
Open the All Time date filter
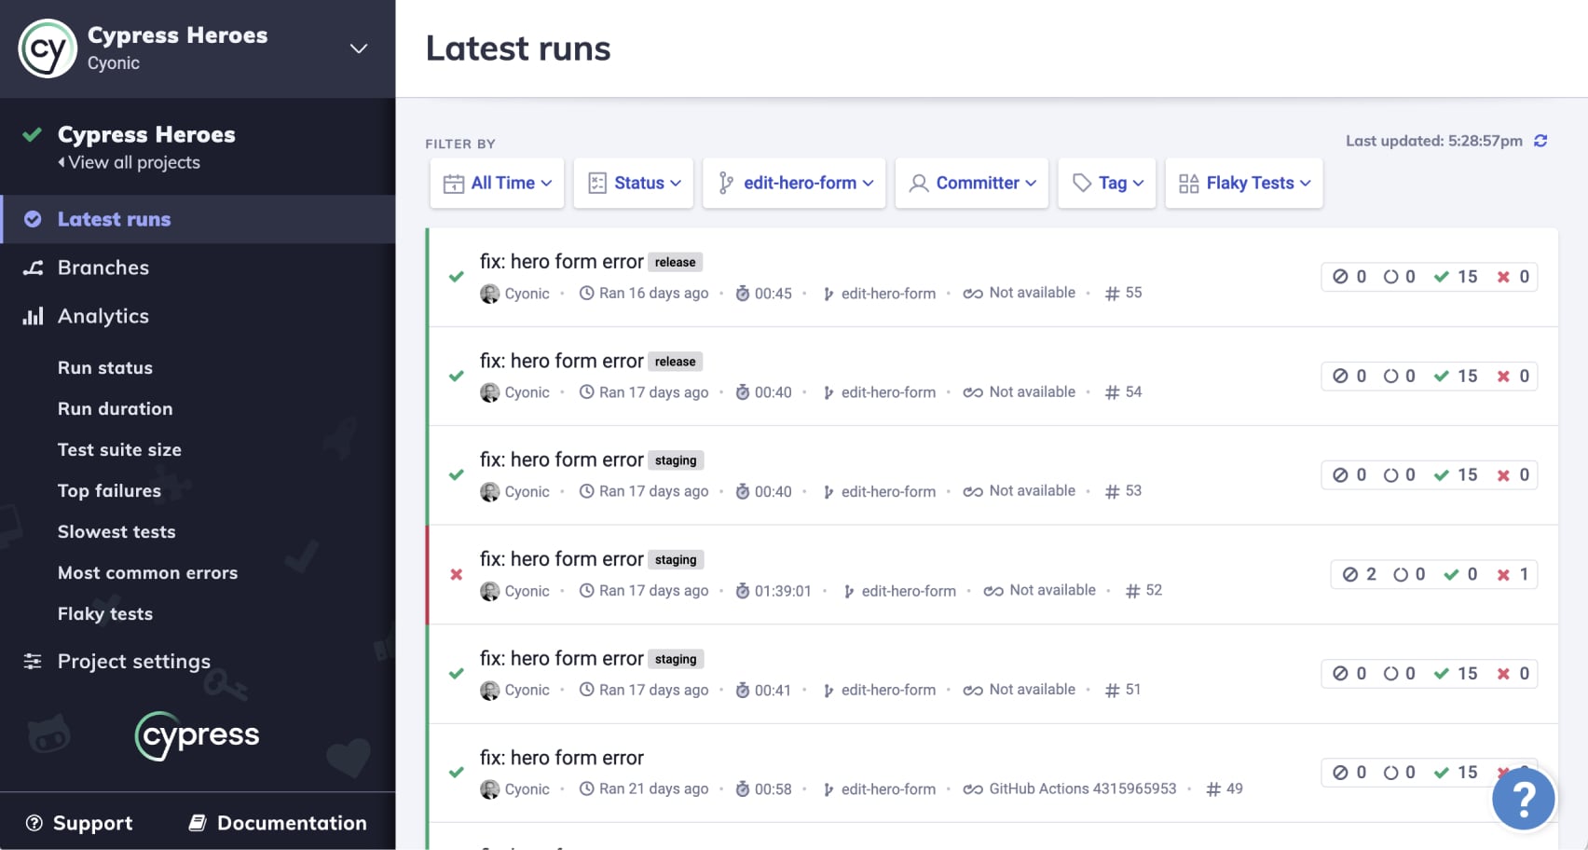497,184
